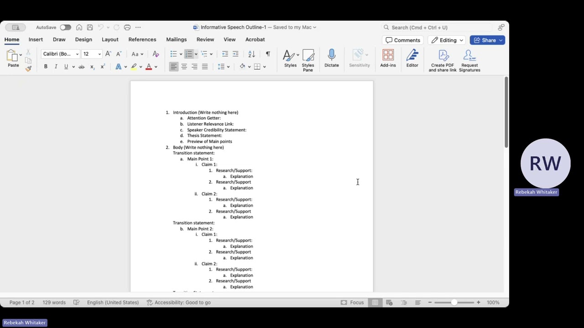This screenshot has width=584, height=328.
Task: Align text left
Action: click(173, 67)
